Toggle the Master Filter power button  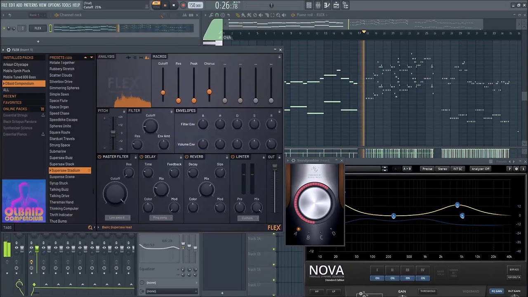(x=100, y=157)
